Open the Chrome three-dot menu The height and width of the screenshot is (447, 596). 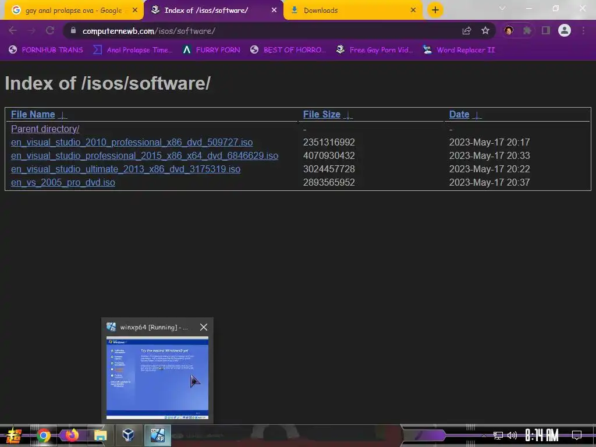coord(583,31)
